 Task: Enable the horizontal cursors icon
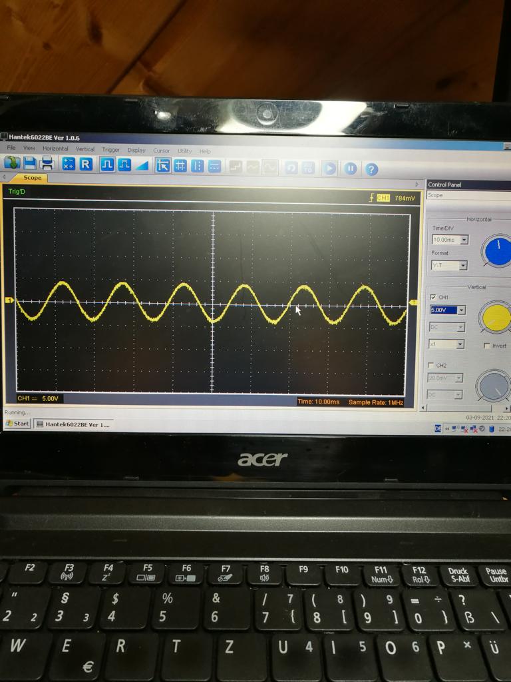215,167
